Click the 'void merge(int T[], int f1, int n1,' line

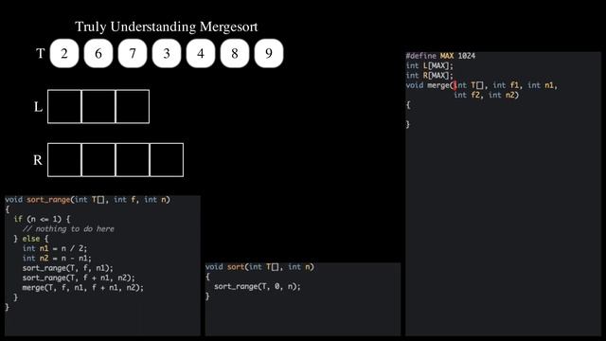point(482,85)
